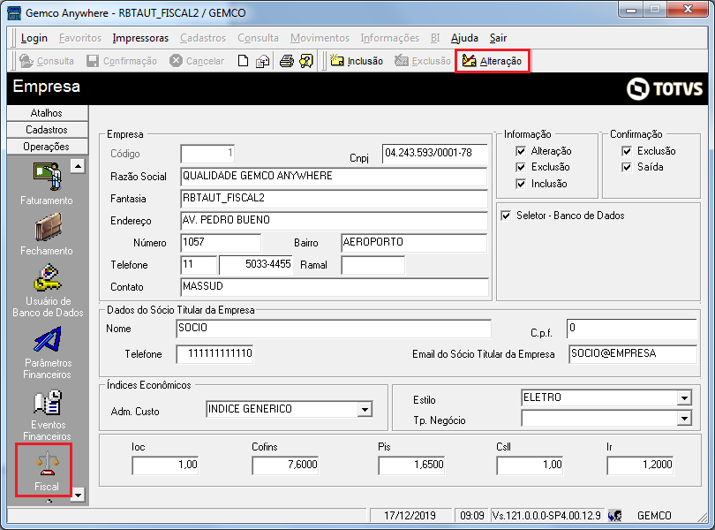The height and width of the screenshot is (530, 715).
Task: Click the Exclusão toolbar icon
Action: point(402,61)
